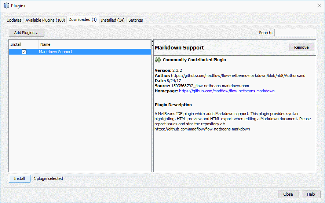Image resolution: width=325 pixels, height=203 pixels.
Task: Collapse the plugin list using the left splitter arrow
Action: [152, 41]
